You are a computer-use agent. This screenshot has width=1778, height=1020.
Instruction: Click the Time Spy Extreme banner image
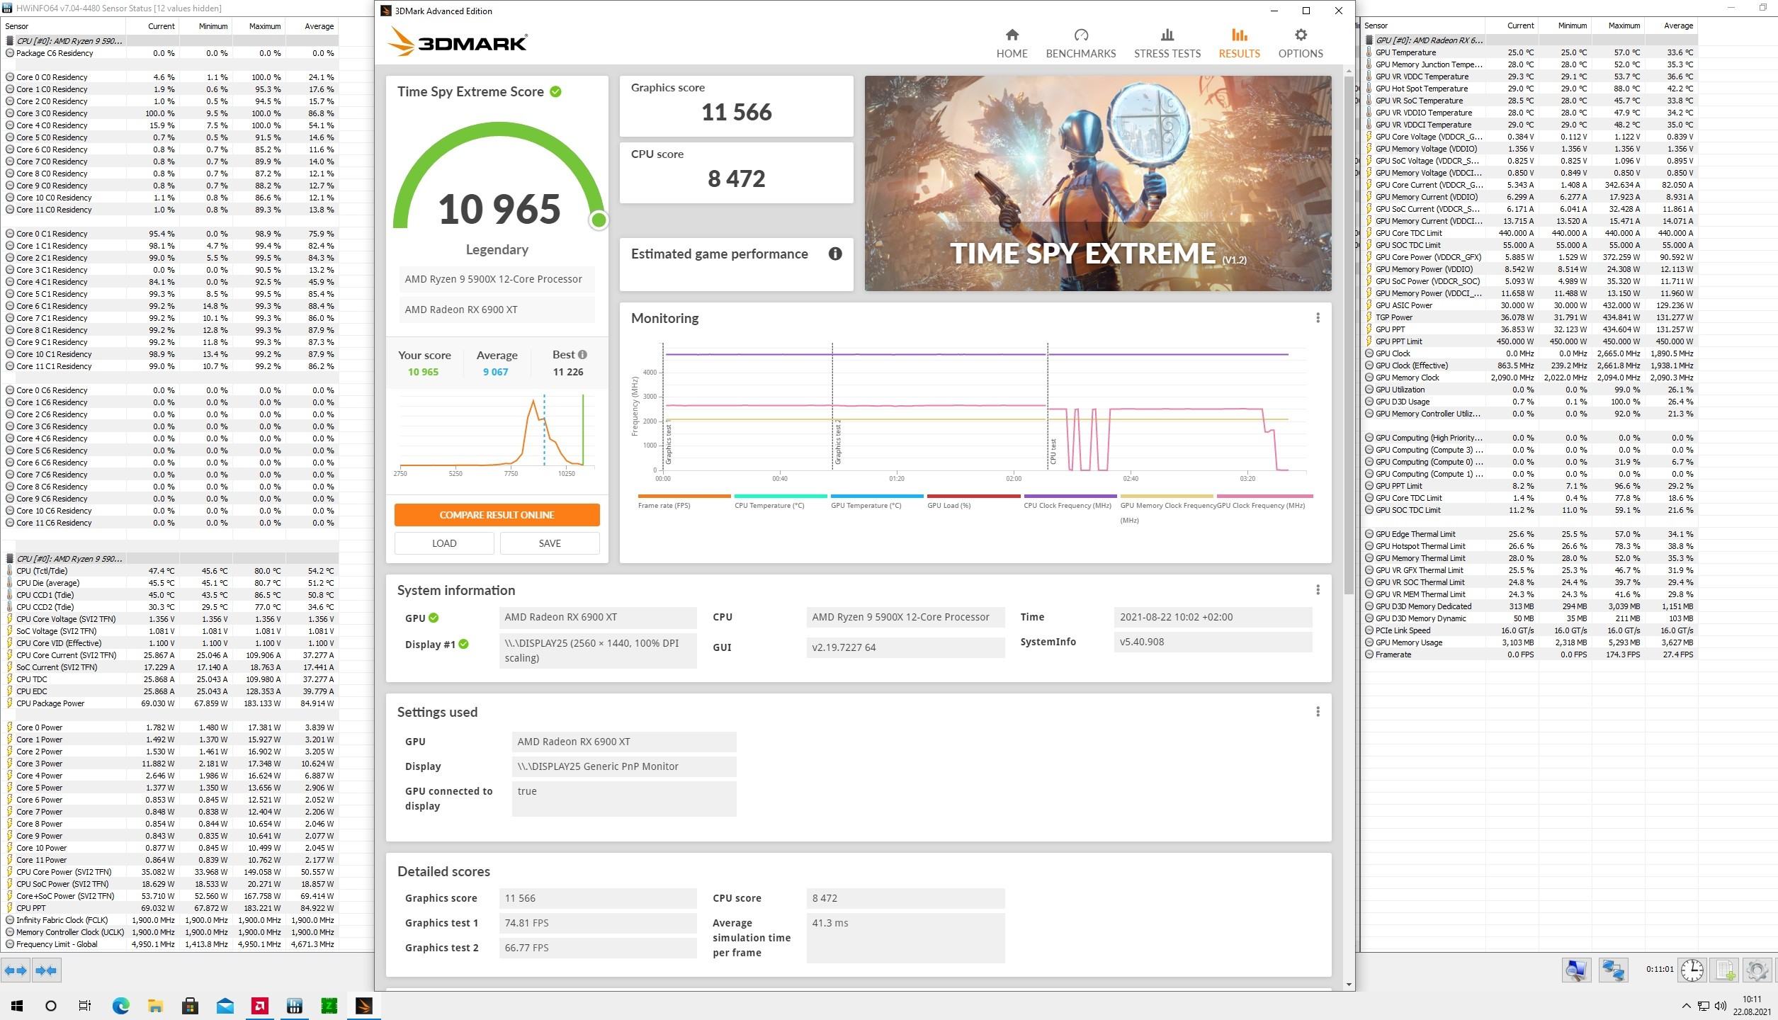coord(1097,183)
